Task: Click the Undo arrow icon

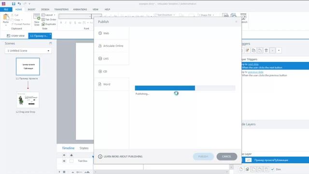Action: [19, 4]
